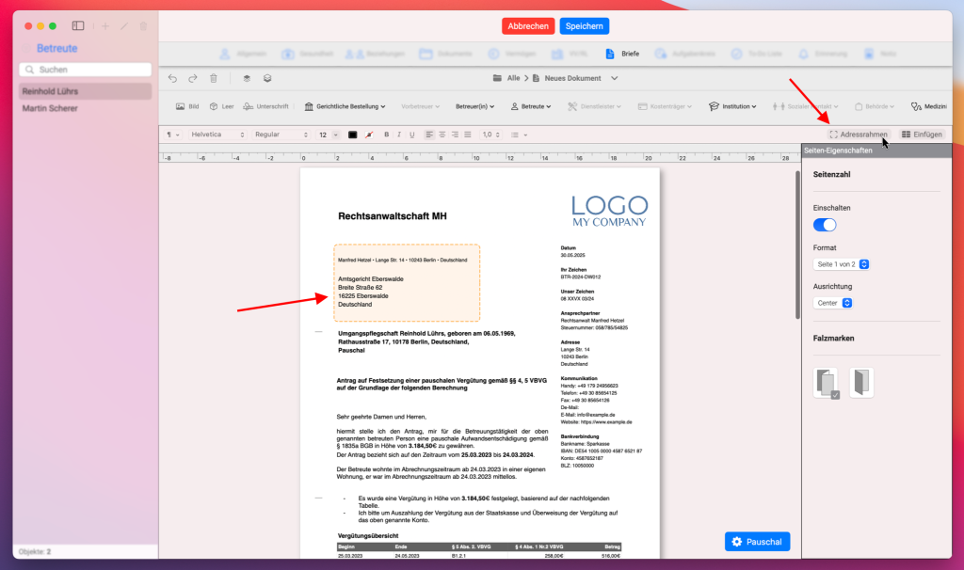Insert empty block with Leer icon

click(x=221, y=106)
